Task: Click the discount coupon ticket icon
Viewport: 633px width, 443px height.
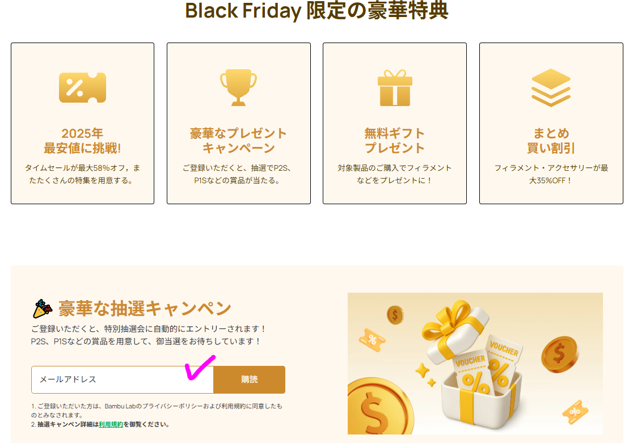Action: (x=82, y=87)
